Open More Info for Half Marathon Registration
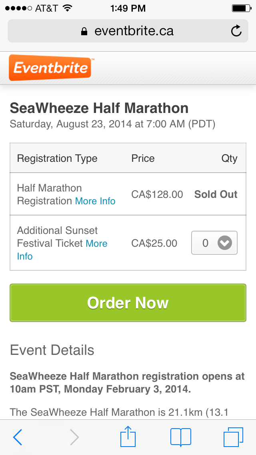The width and height of the screenshot is (256, 455). (x=95, y=201)
